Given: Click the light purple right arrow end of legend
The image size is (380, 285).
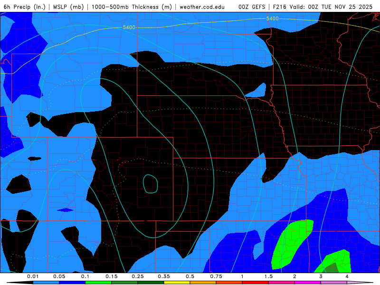Looking at the screenshot, I should pyautogui.click(x=360, y=283).
